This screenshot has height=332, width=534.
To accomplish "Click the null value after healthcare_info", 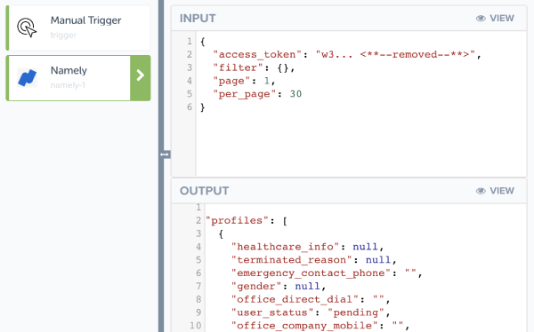I will click(366, 247).
